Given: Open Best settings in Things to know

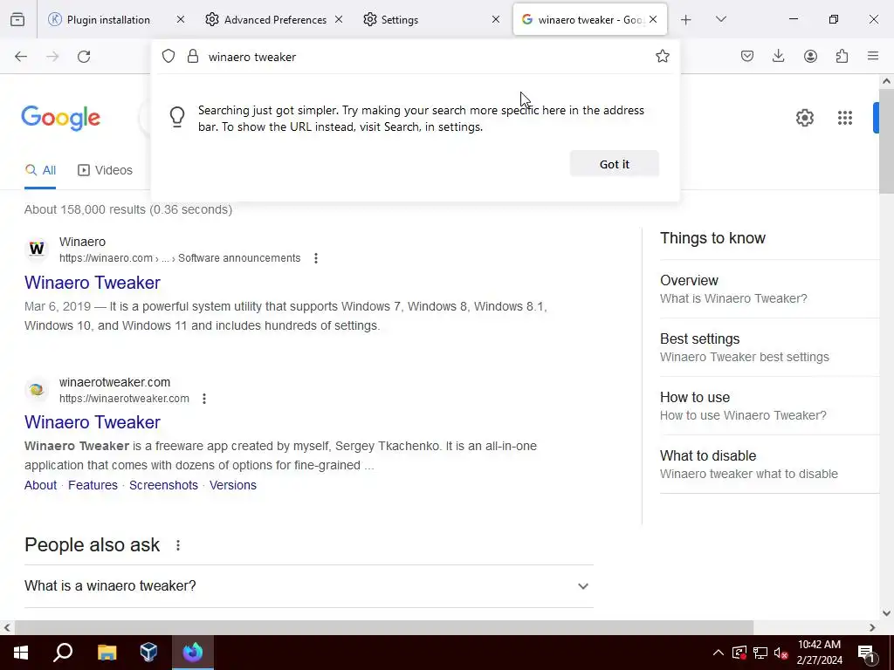Looking at the screenshot, I should (x=769, y=347).
